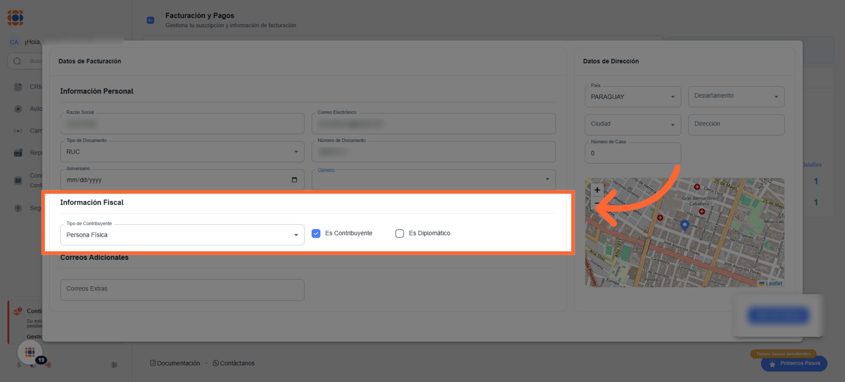Open the chat widget with 19 badge

(30, 352)
